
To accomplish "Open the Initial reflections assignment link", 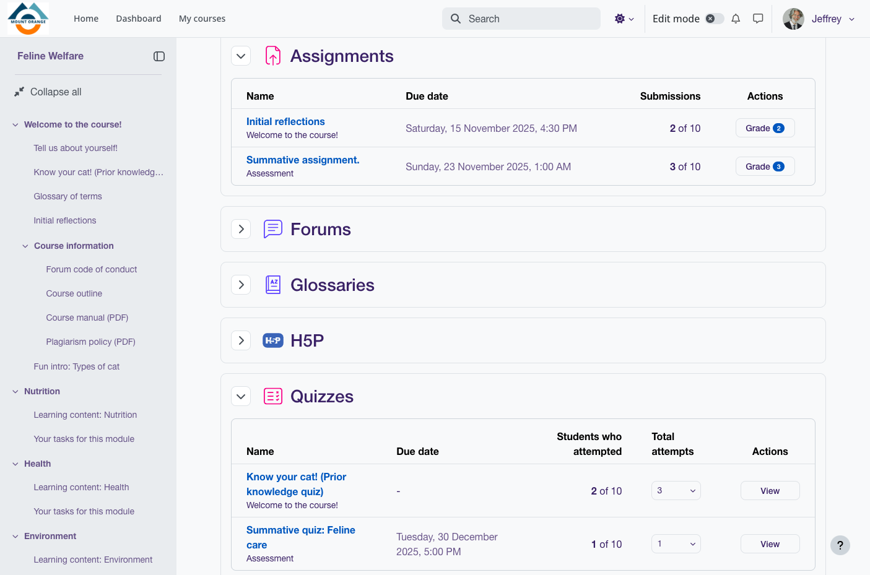I will coord(285,121).
